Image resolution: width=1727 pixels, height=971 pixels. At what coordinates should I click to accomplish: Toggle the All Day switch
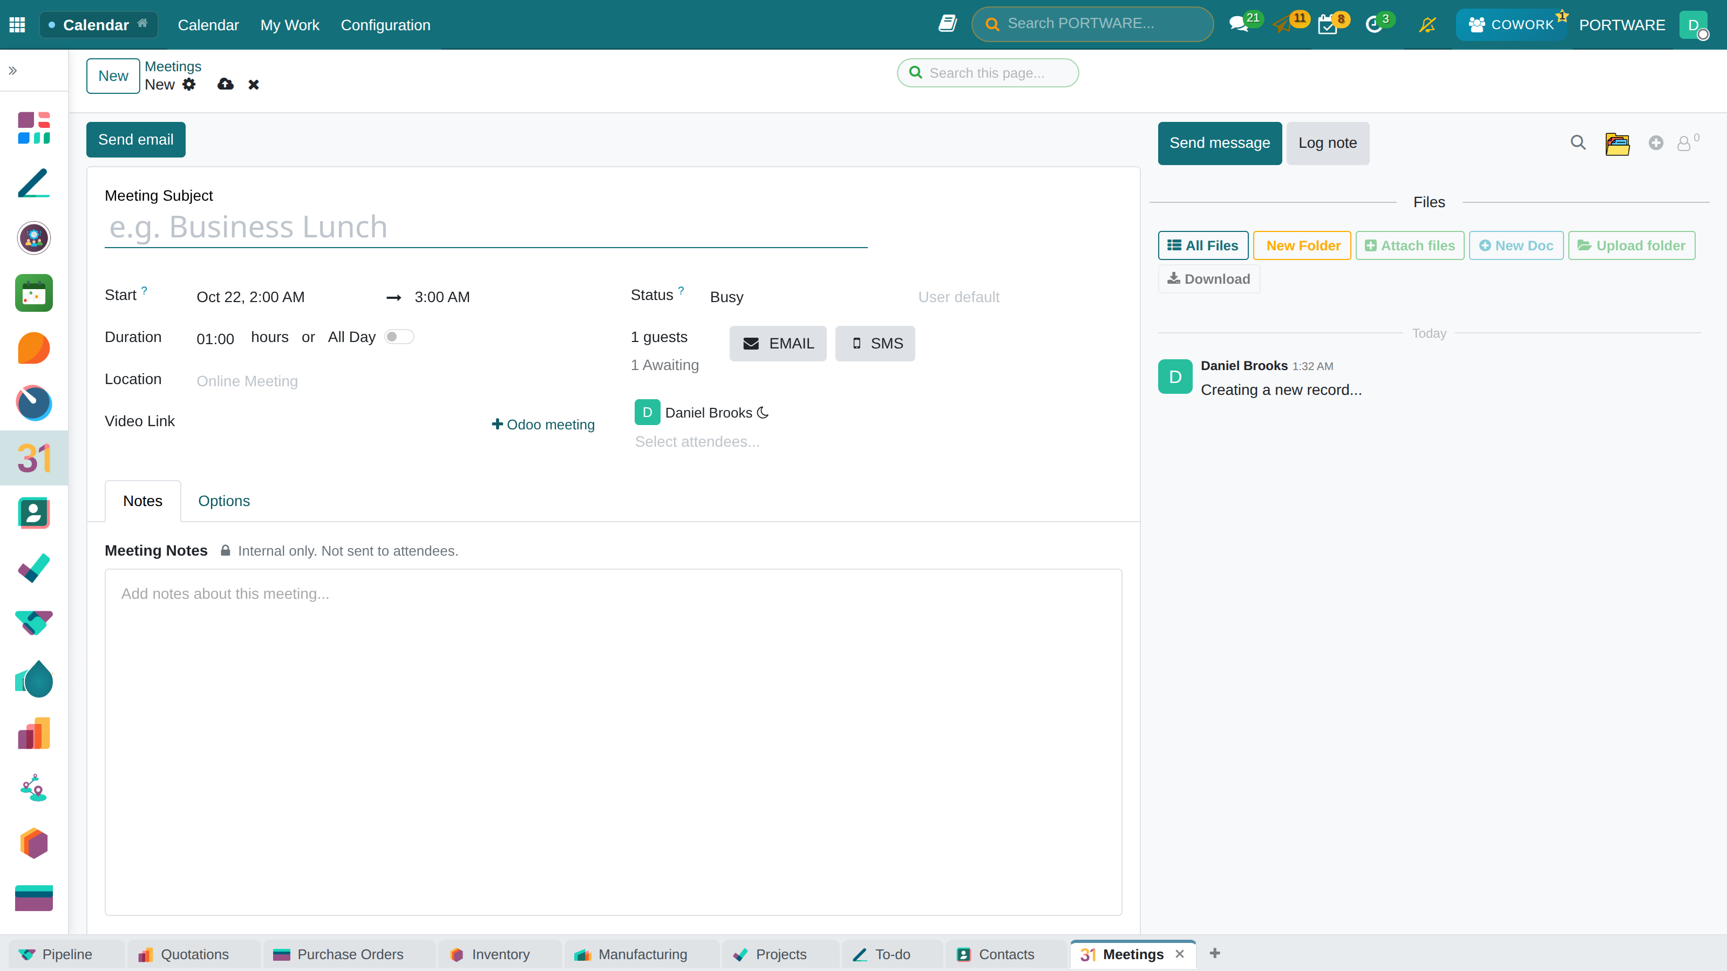(399, 337)
